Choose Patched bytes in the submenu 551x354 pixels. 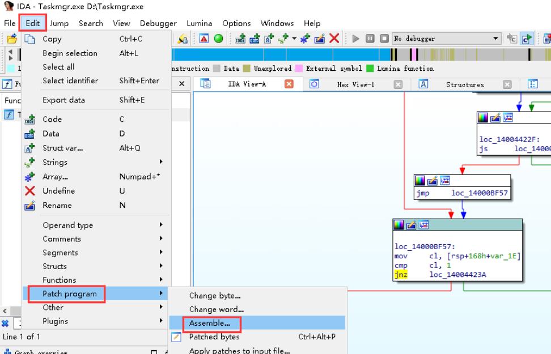[x=257, y=336]
